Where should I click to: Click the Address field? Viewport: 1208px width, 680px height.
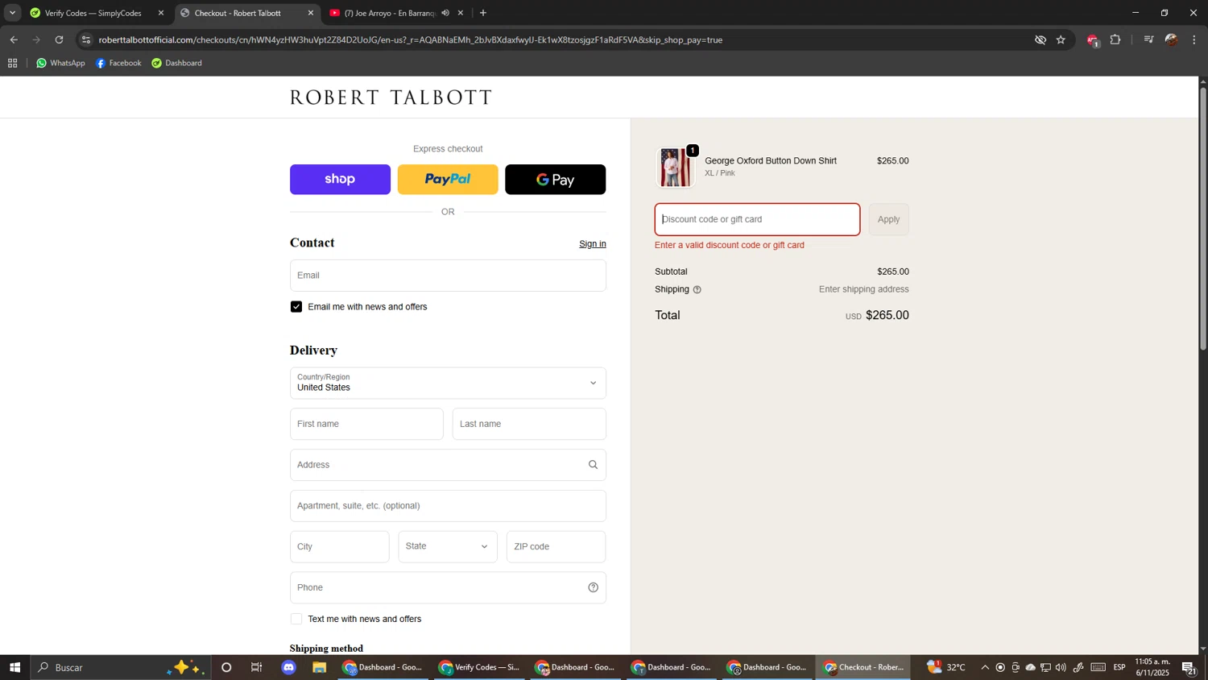click(x=448, y=465)
